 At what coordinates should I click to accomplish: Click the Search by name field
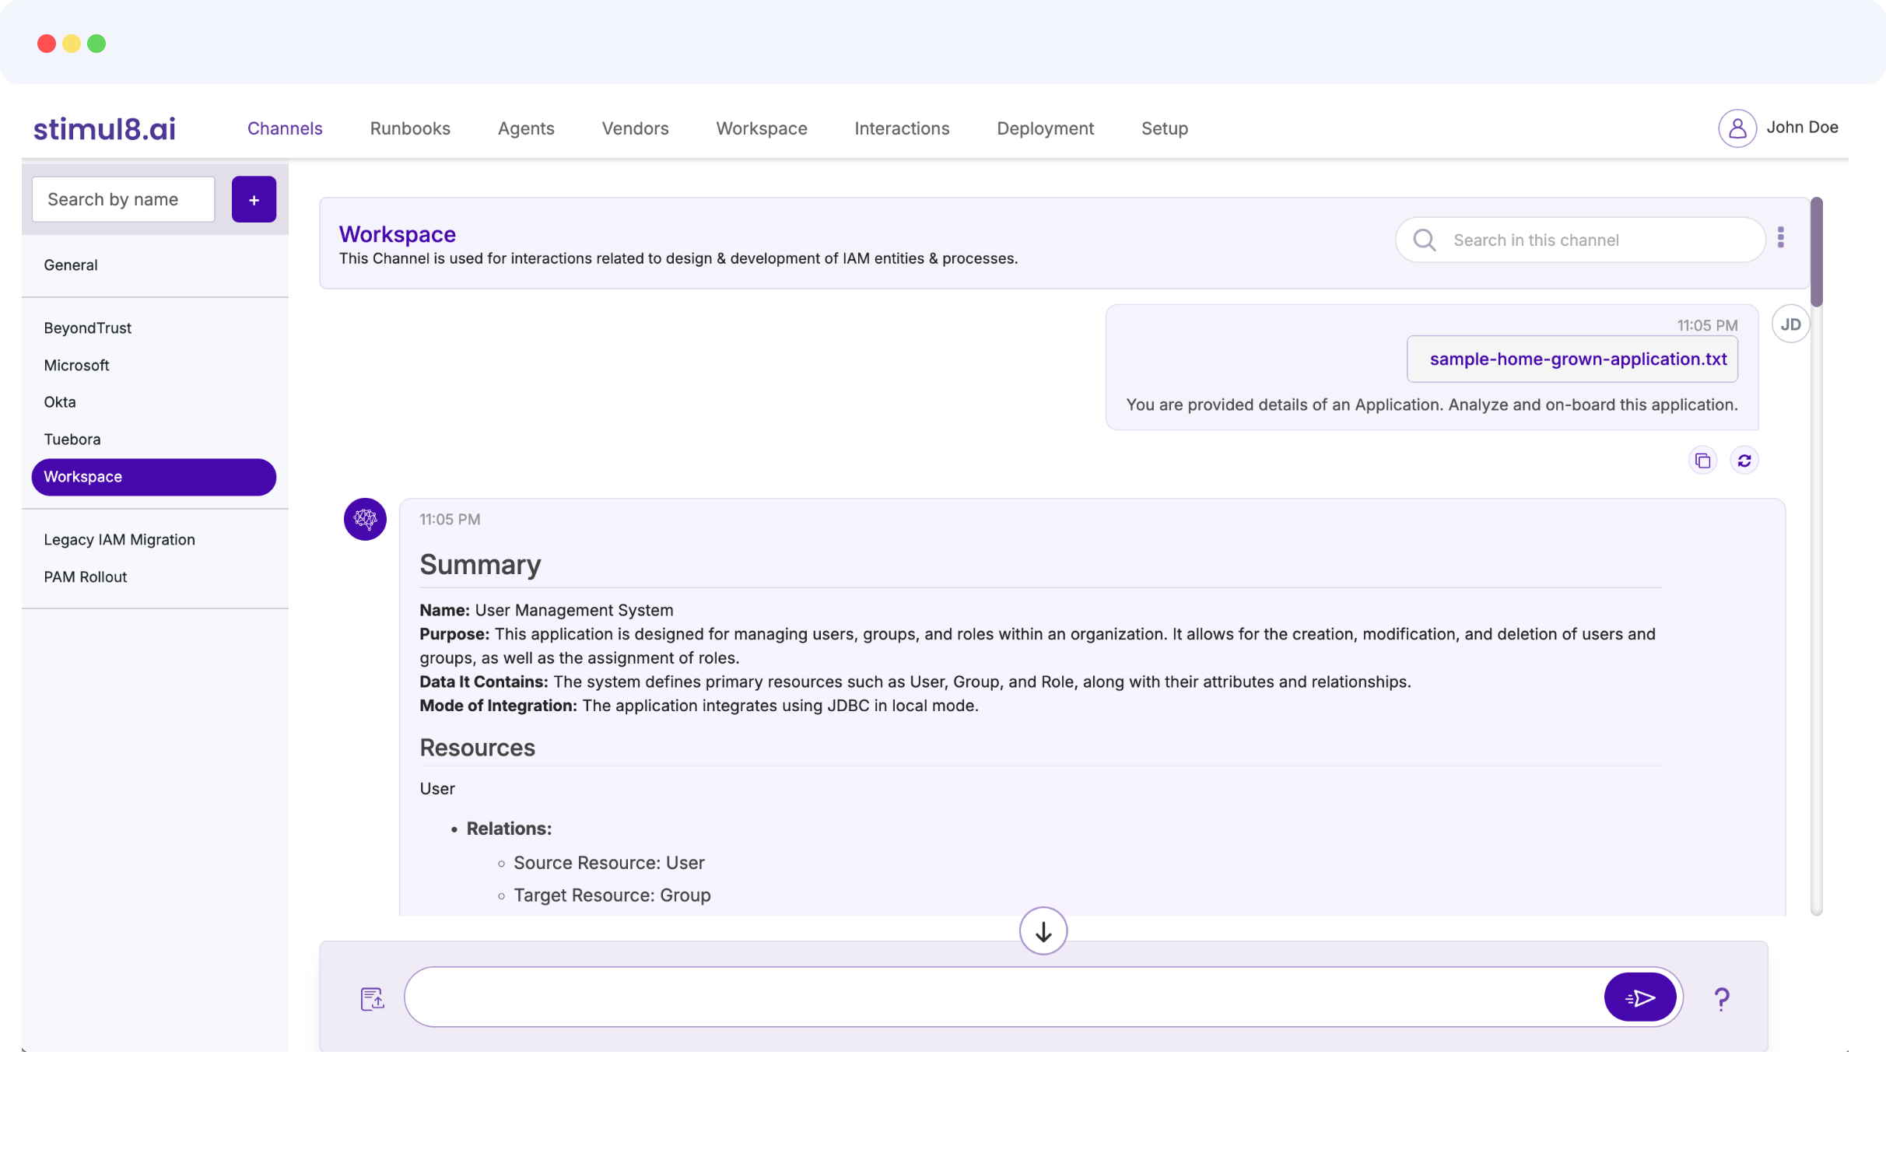pyautogui.click(x=123, y=200)
